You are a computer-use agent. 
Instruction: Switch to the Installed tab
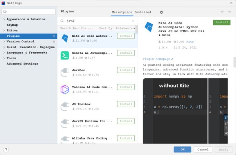pos(143,12)
